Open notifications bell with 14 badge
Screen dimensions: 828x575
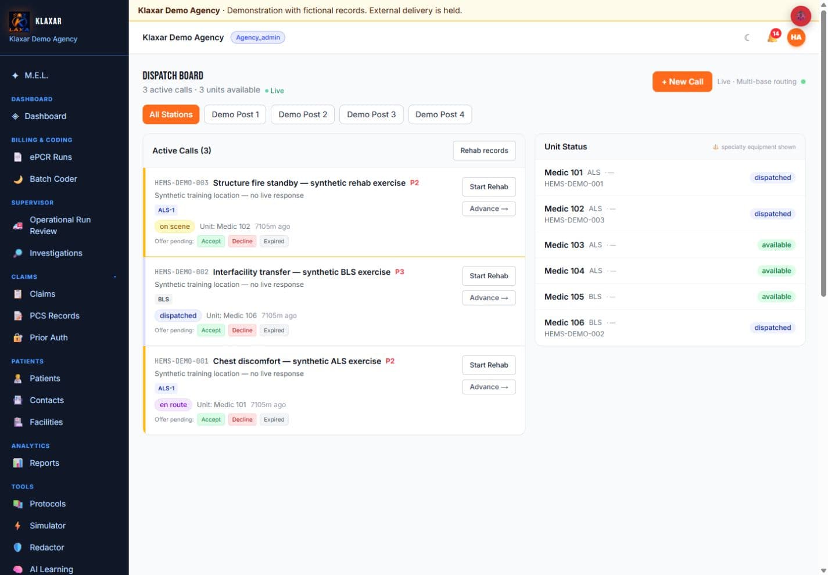tap(773, 37)
